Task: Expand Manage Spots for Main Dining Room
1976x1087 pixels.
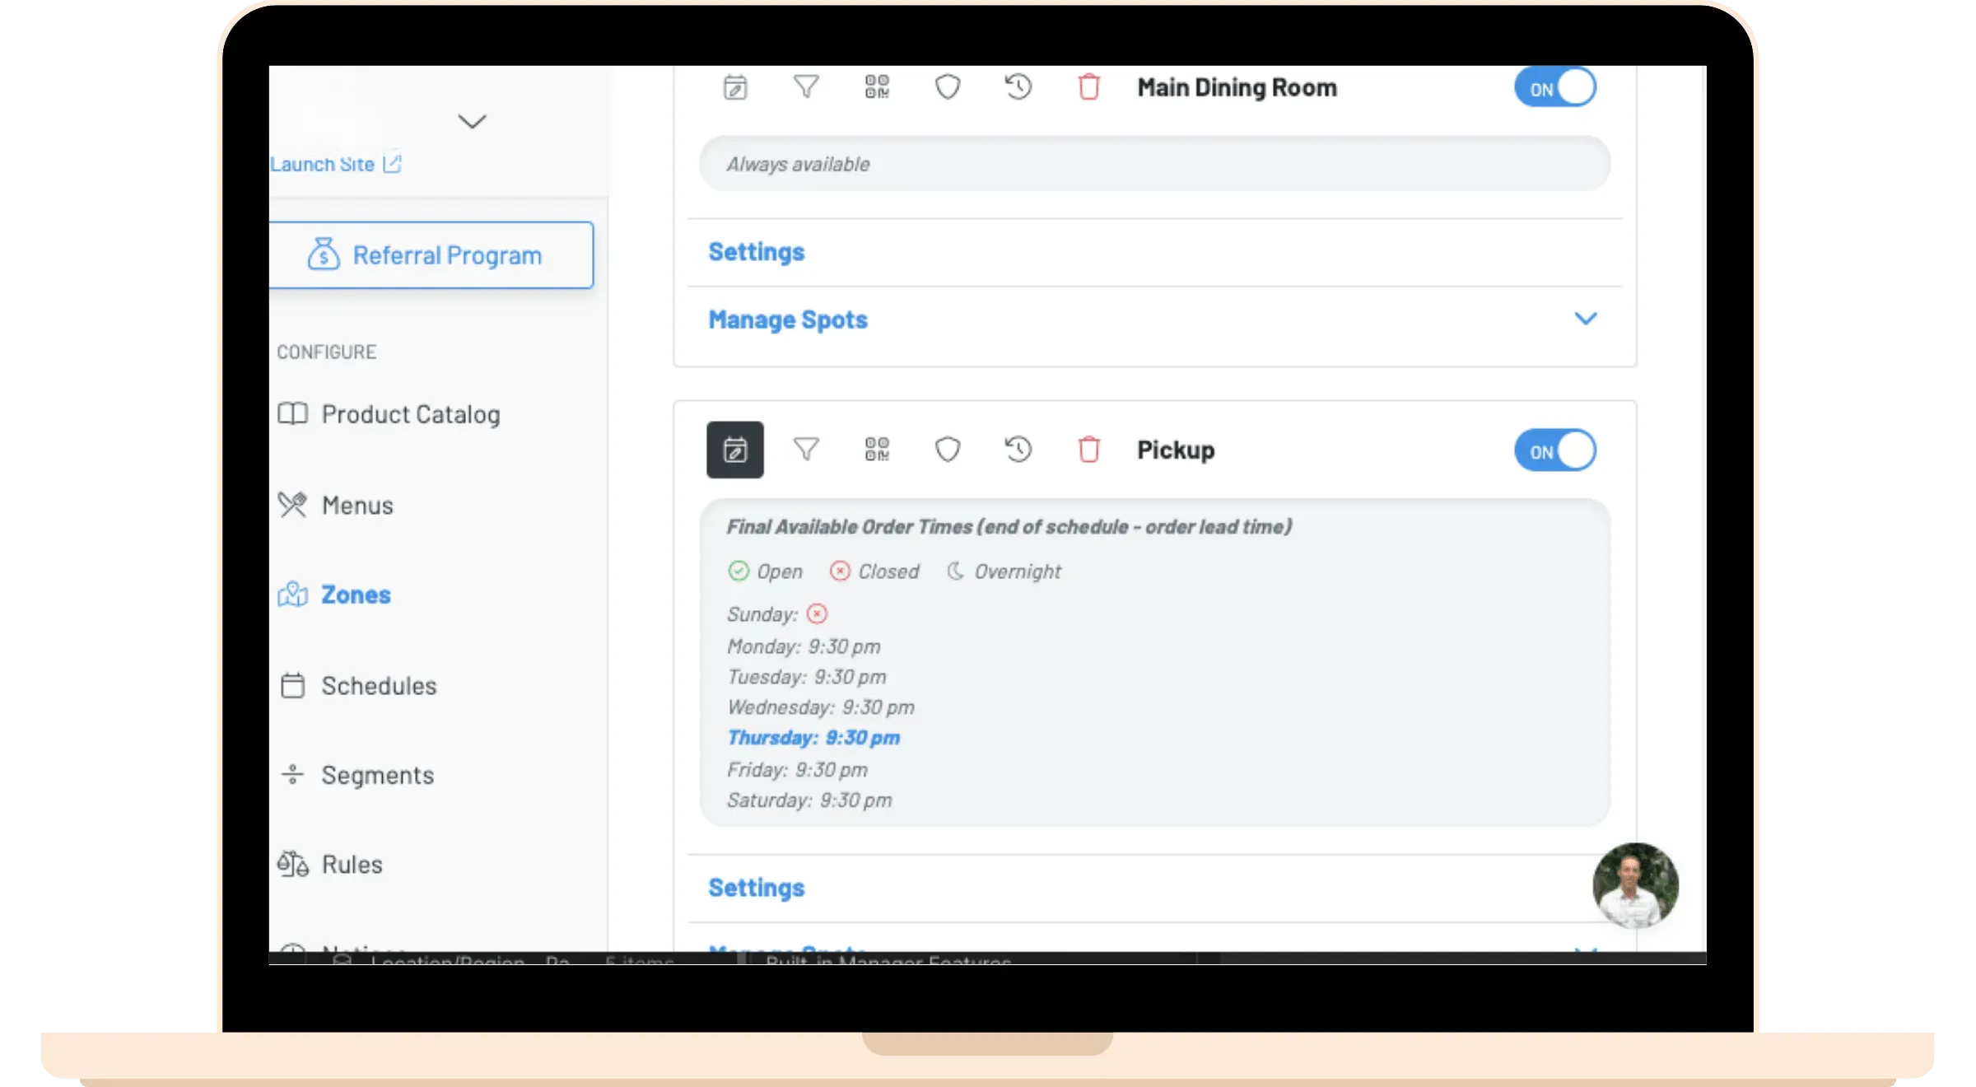Action: 1585,319
